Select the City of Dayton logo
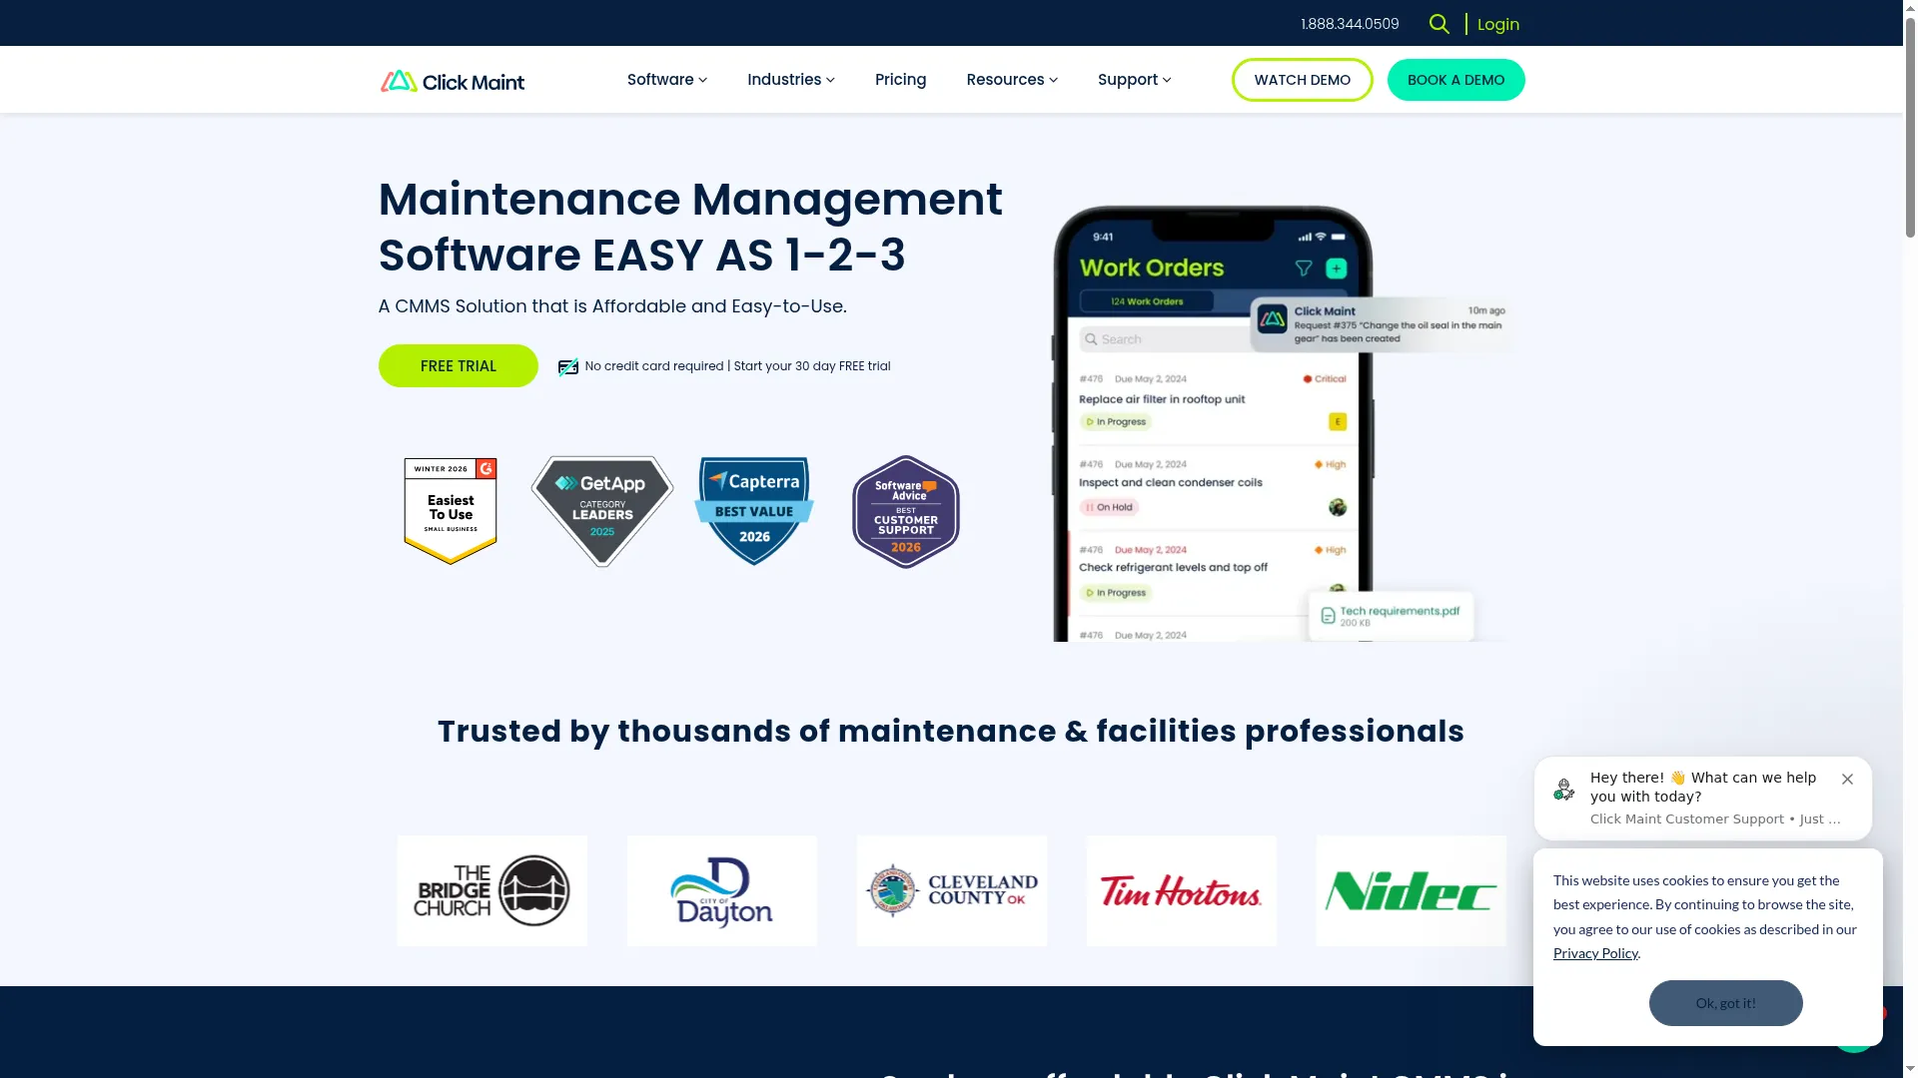The height and width of the screenshot is (1078, 1918). (722, 890)
